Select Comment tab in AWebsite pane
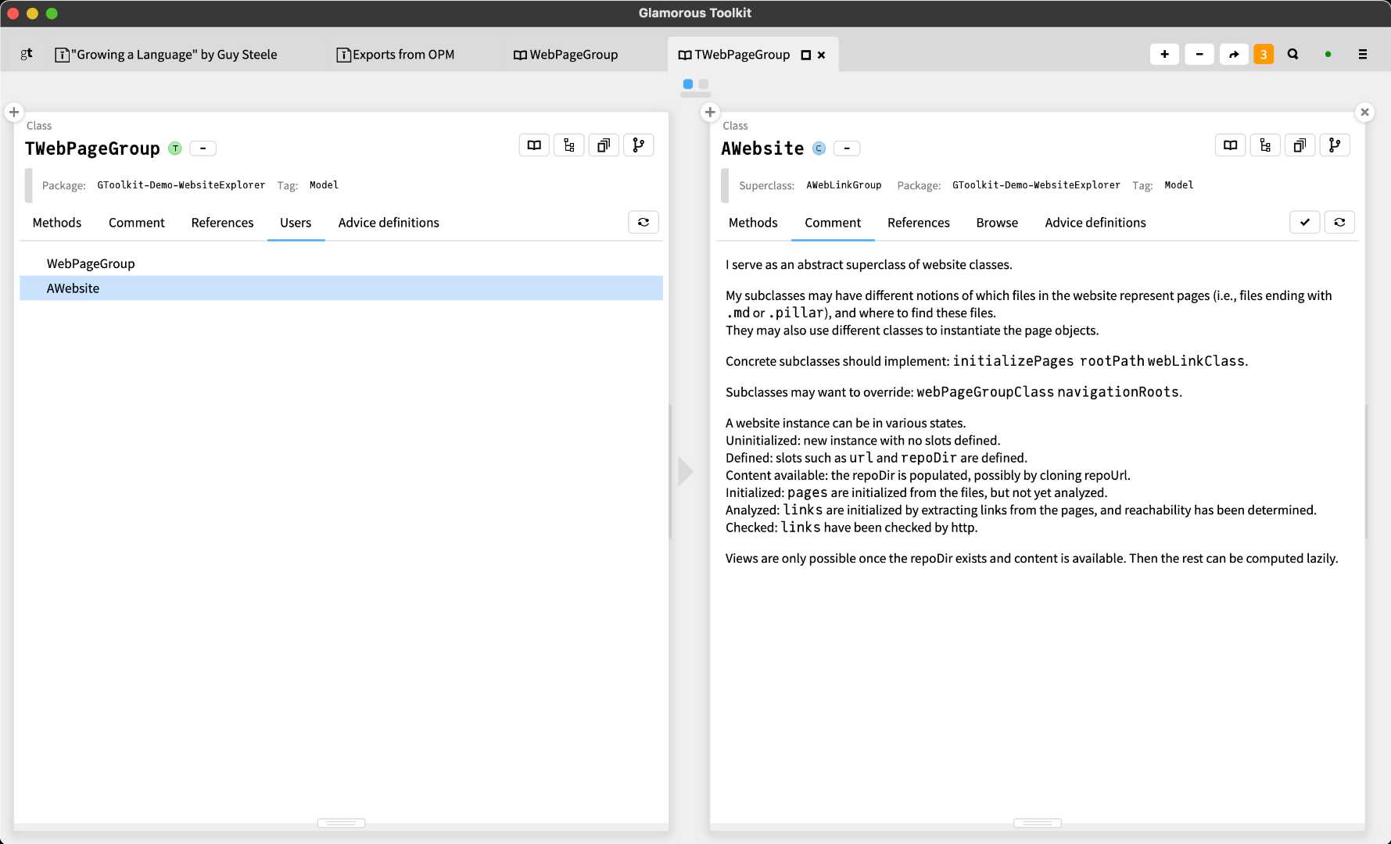Image resolution: width=1391 pixels, height=844 pixels. [x=833, y=223]
